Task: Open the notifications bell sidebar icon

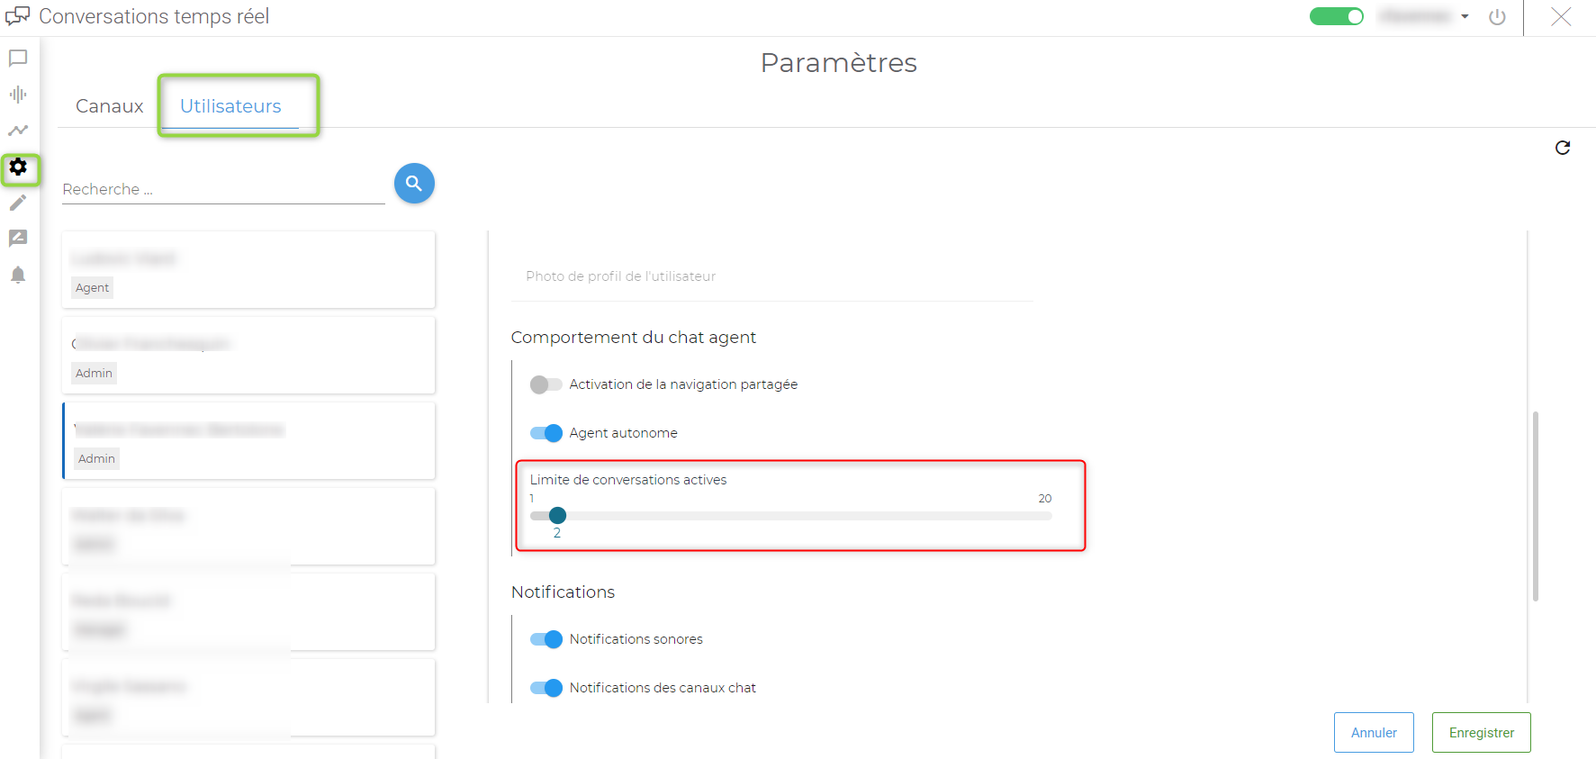Action: click(18, 275)
